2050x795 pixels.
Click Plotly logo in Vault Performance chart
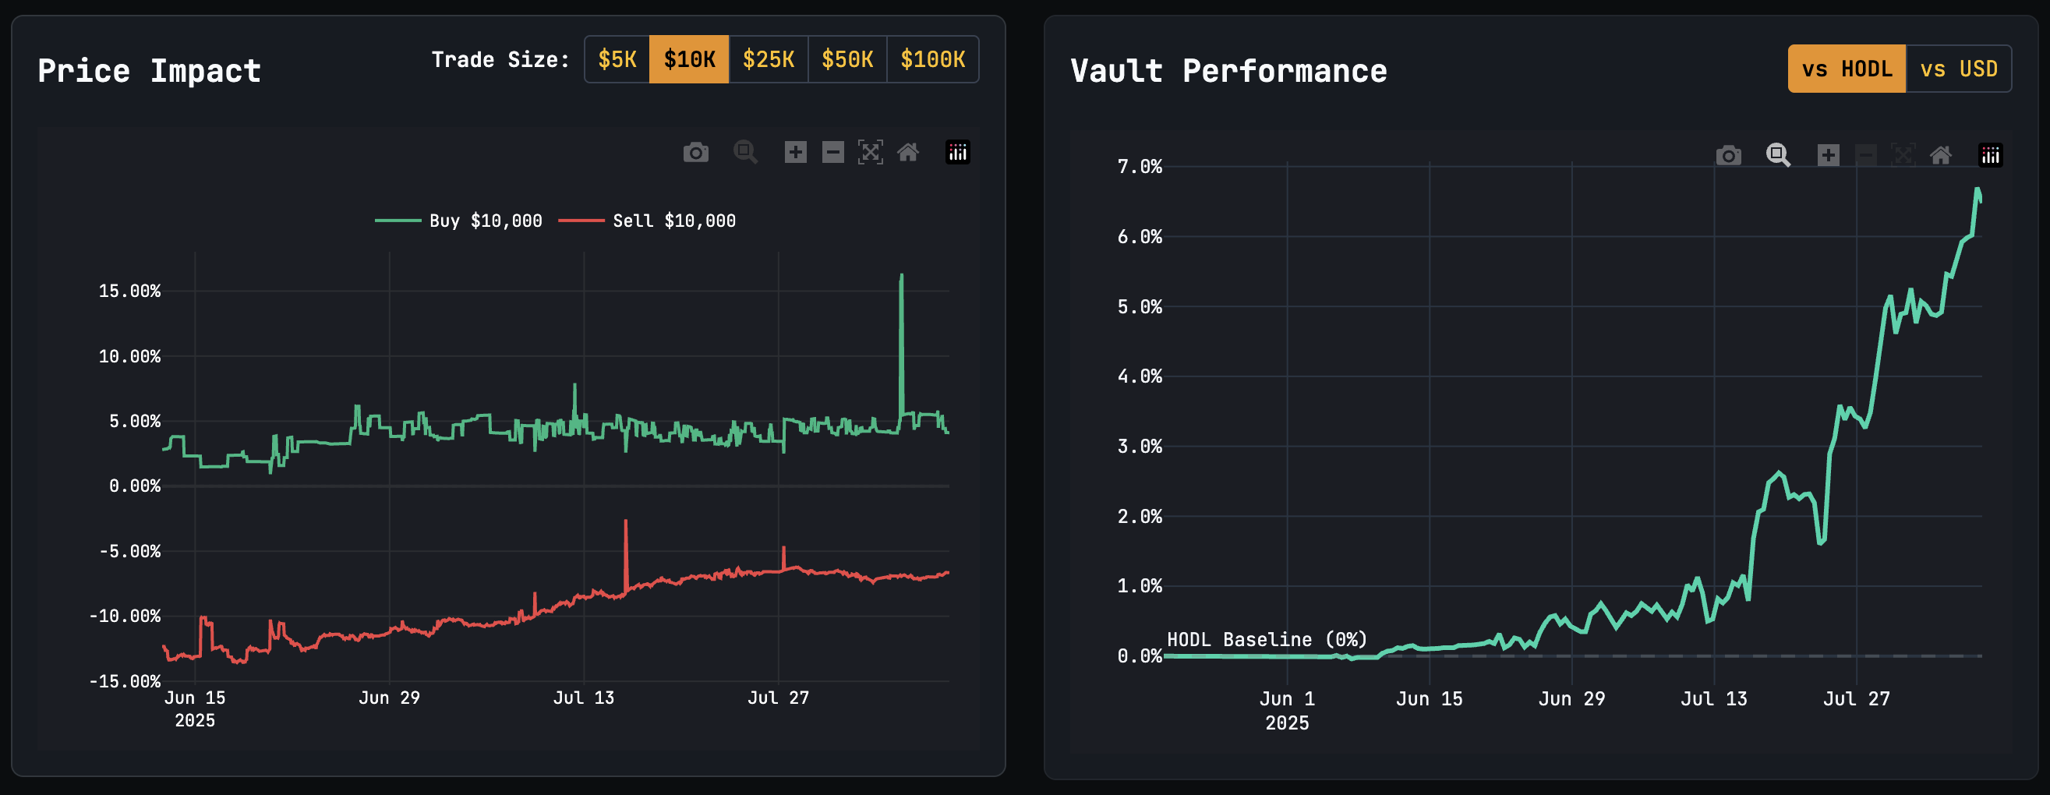pos(1990,155)
